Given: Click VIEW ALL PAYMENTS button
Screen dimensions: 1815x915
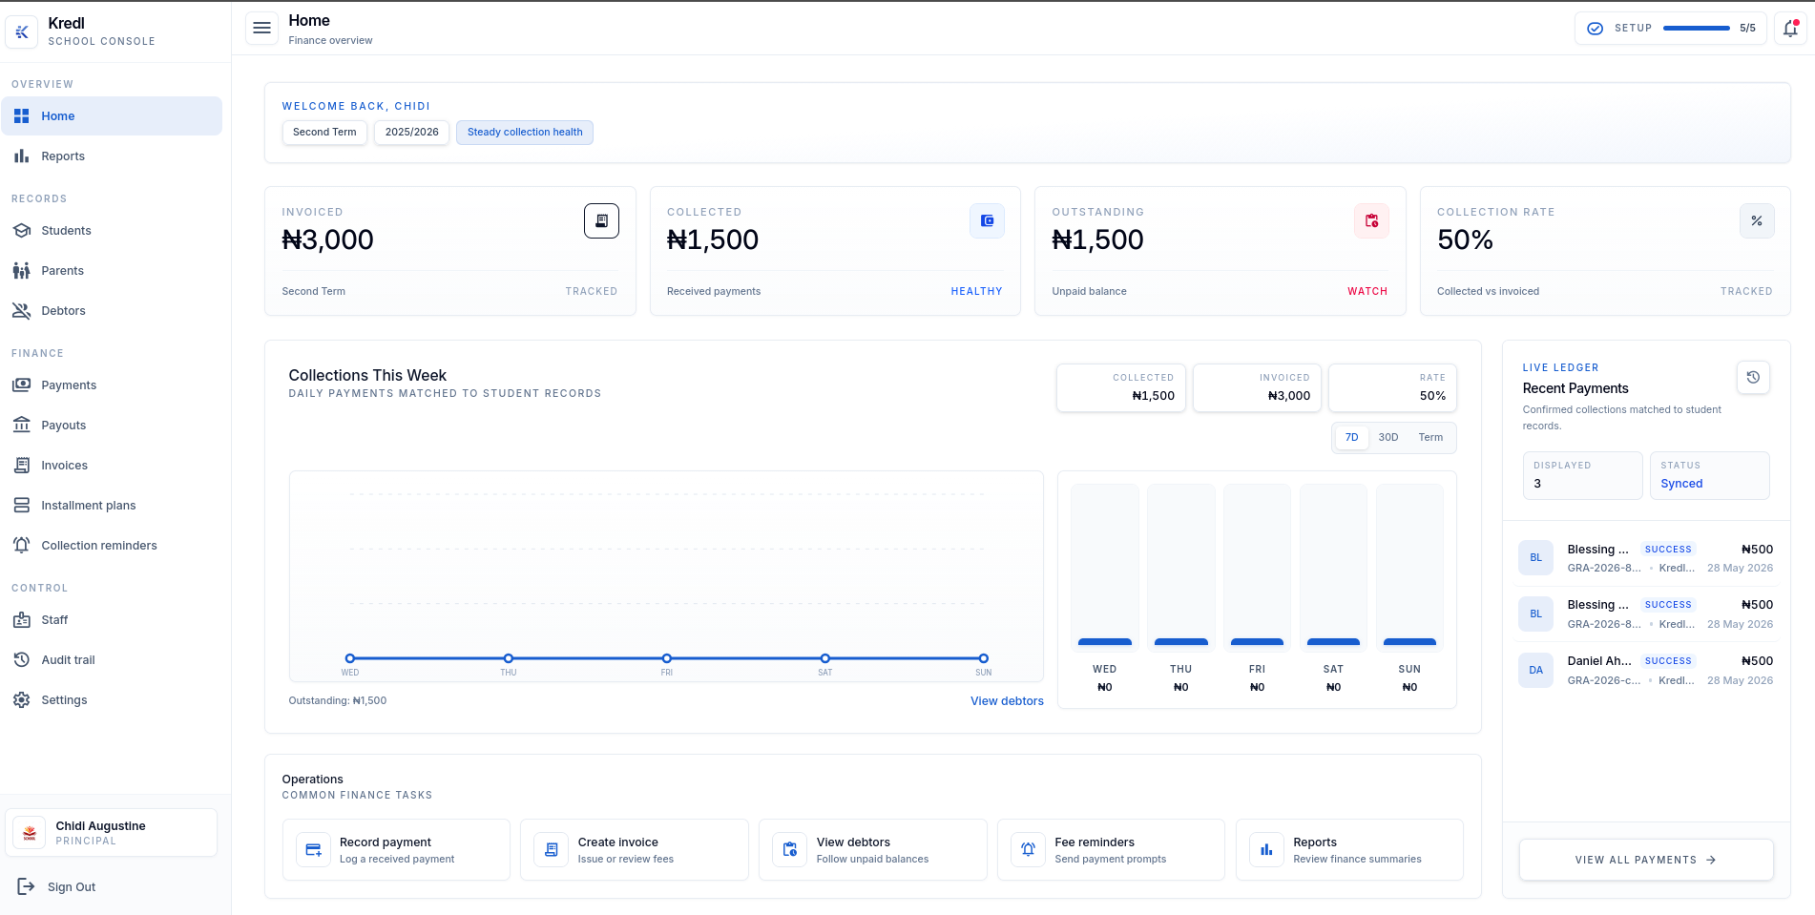Looking at the screenshot, I should click(1646, 860).
